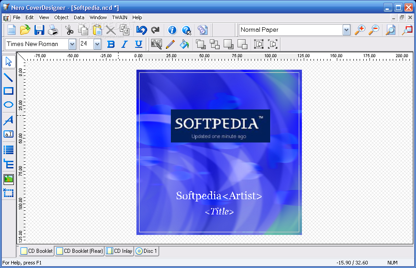
Task: Cut selection with the scissors icon
Action: (x=69, y=30)
